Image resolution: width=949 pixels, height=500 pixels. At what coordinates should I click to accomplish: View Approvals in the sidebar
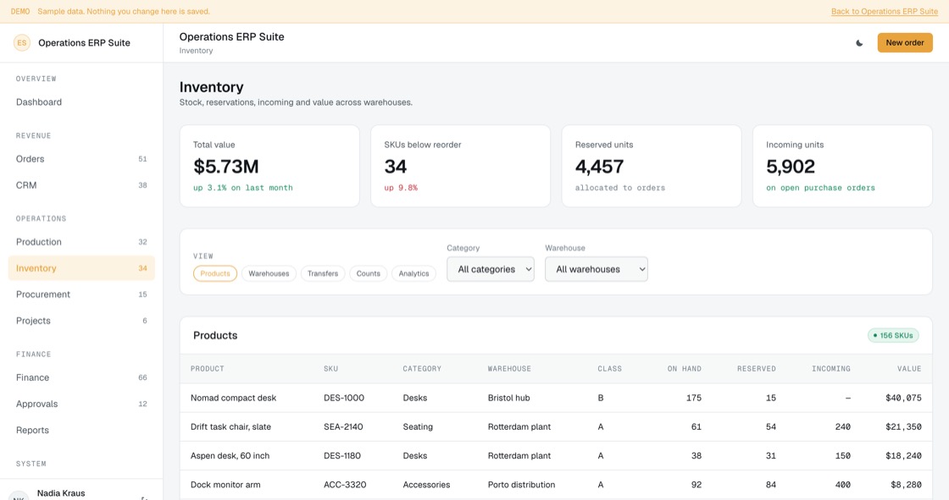tap(81, 404)
